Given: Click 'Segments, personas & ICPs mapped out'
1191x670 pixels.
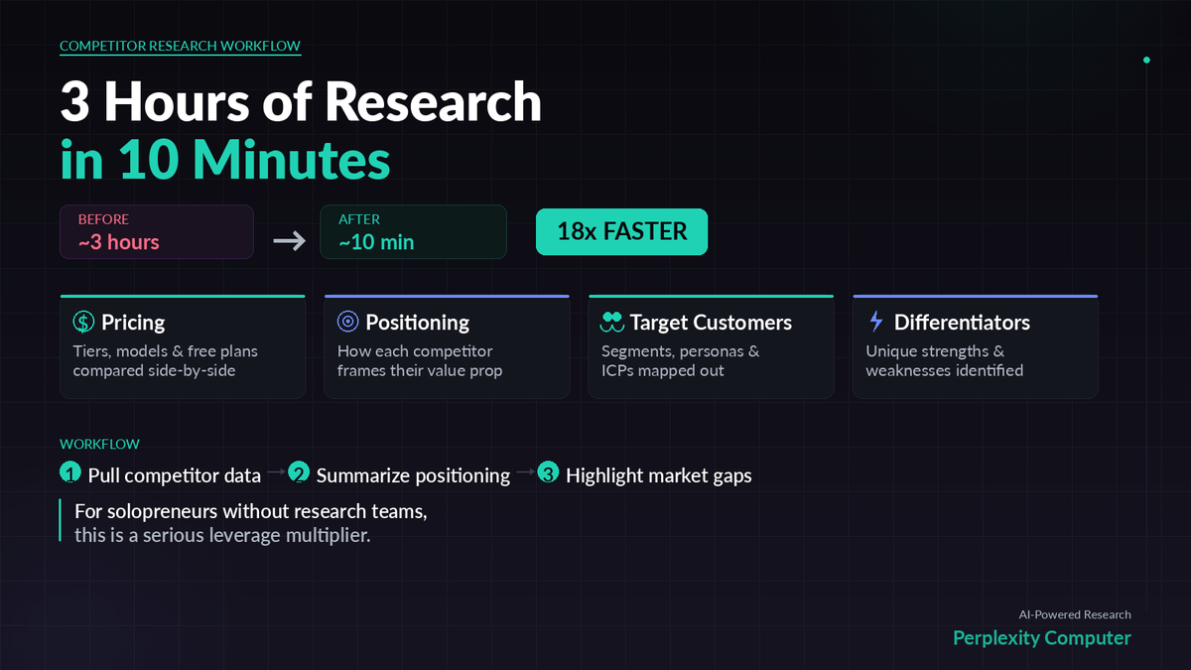Looking at the screenshot, I should click(681, 361).
